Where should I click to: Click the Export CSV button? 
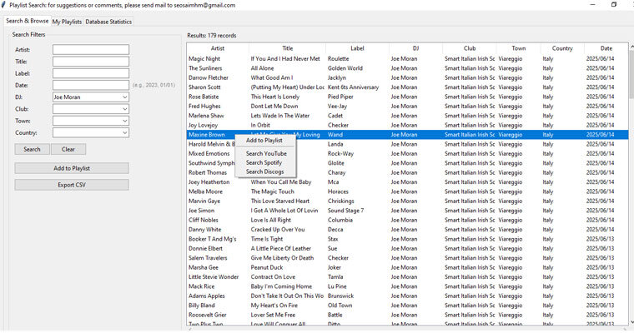[x=72, y=184]
